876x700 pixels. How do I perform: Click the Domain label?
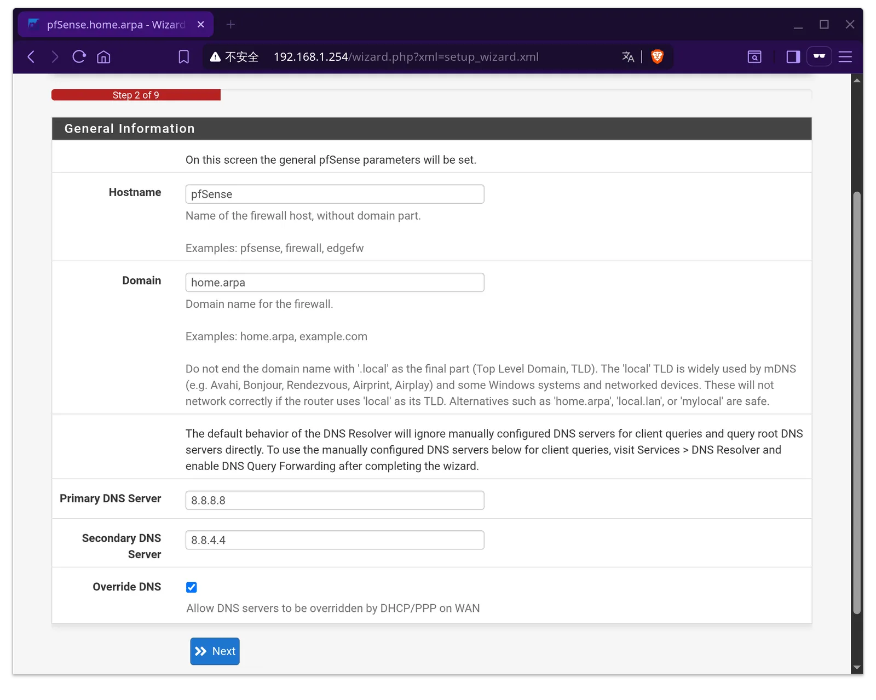click(x=142, y=280)
